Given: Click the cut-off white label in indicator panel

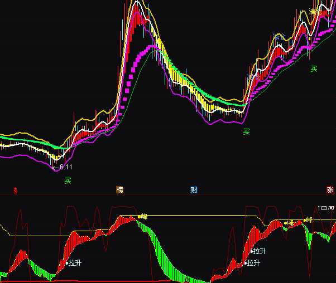Looking at the screenshot, I should tap(325, 208).
